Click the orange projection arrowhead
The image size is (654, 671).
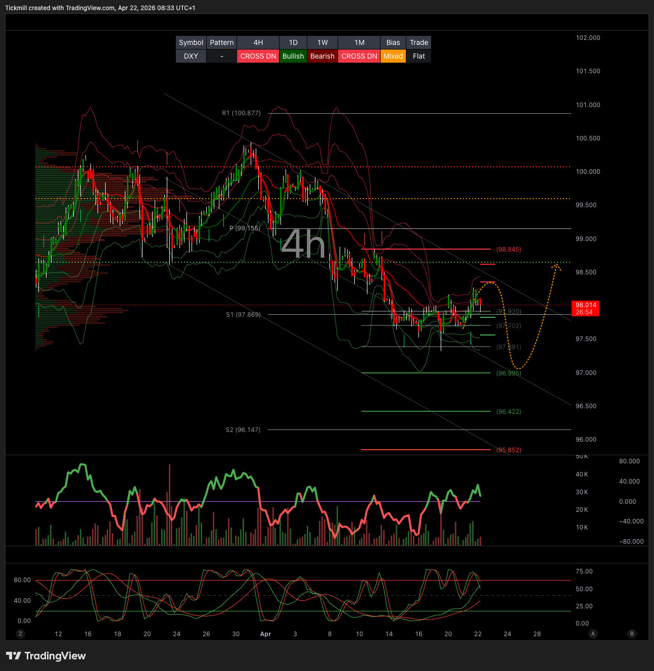[x=556, y=266]
